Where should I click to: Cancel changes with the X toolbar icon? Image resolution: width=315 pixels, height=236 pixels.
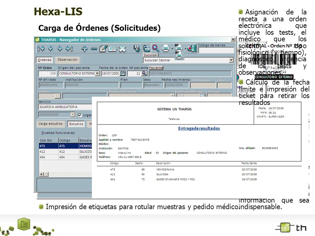pos(122,49)
